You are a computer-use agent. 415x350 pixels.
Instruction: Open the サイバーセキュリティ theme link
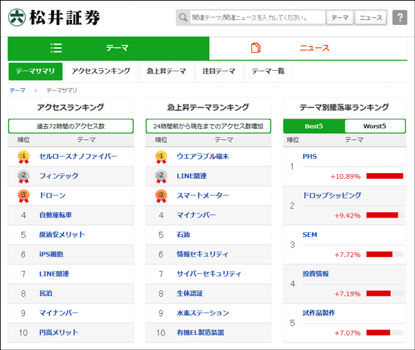pyautogui.click(x=209, y=274)
